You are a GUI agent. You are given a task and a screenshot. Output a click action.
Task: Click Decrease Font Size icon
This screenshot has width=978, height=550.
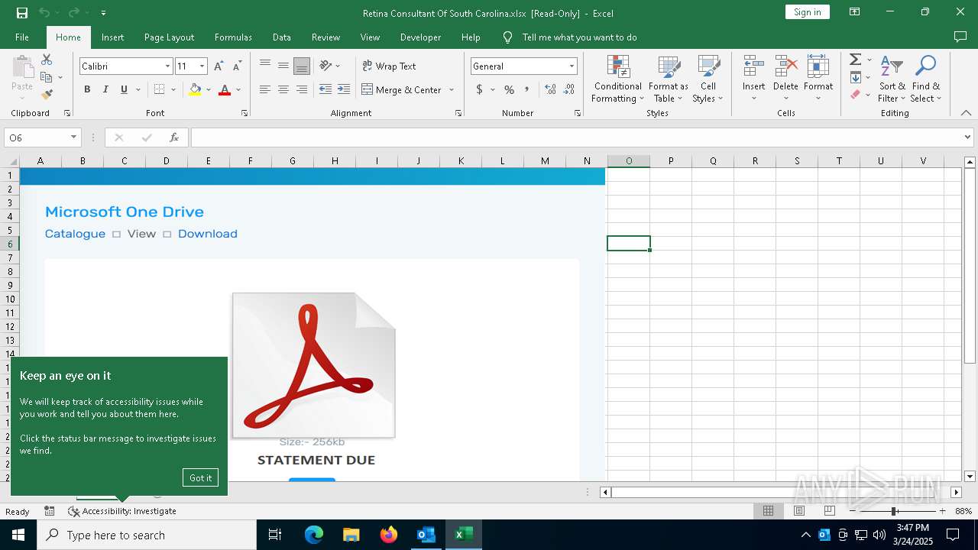point(237,66)
